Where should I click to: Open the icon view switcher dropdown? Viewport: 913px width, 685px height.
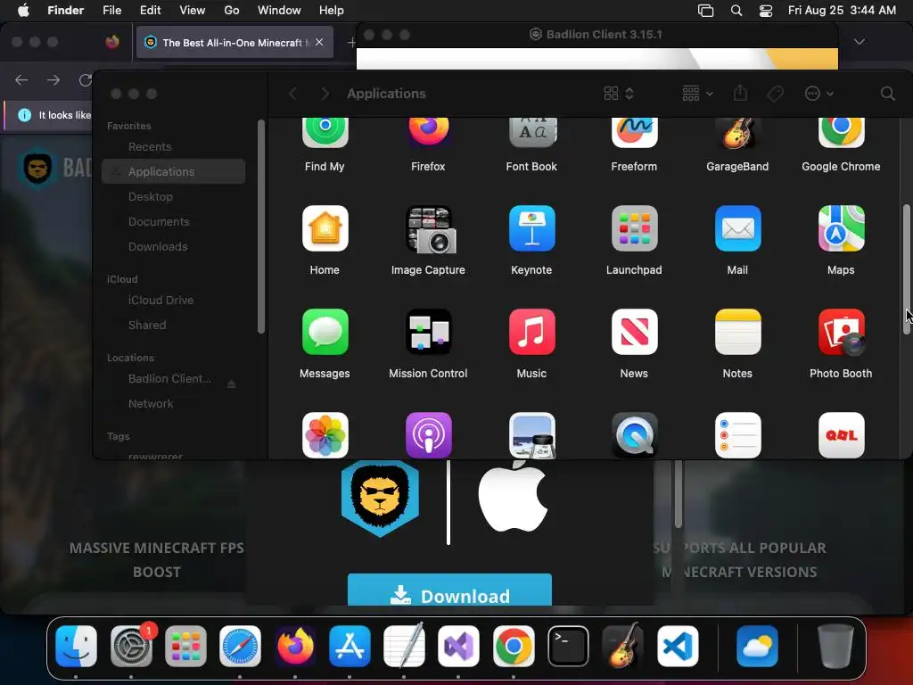click(619, 93)
